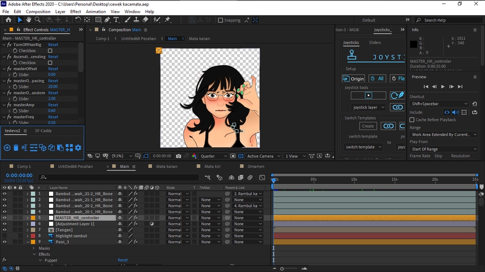Click Reset shortcut arrow icon in Preview
This screenshot has height=272, width=485.
[x=474, y=104]
